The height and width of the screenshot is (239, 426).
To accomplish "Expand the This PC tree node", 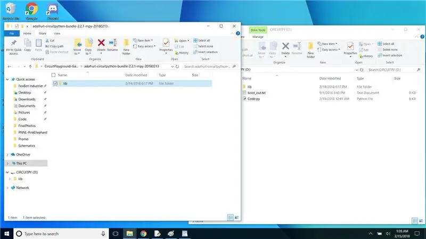I will coord(7,164).
